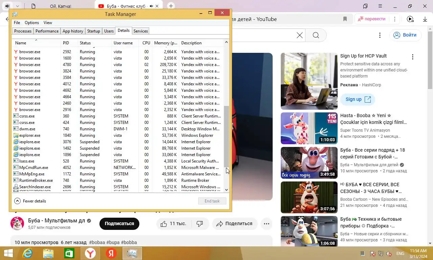Open the Hasta - Booba Yeni video thumbnail
Image resolution: width=433 pixels, height=260 pixels.
[309, 128]
